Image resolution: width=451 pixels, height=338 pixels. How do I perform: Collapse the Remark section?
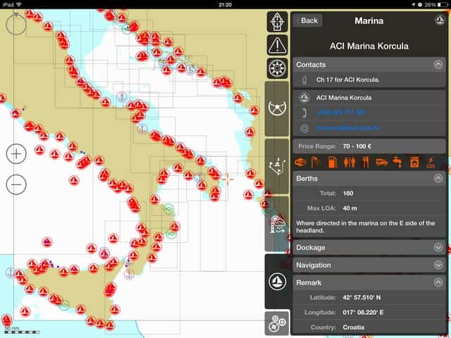tap(438, 282)
